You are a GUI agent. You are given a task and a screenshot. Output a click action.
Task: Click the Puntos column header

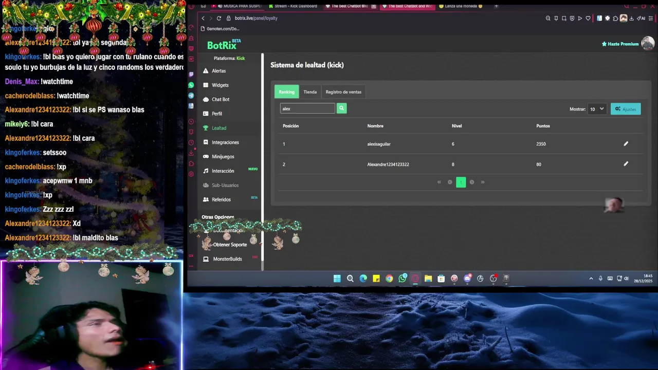pos(543,126)
